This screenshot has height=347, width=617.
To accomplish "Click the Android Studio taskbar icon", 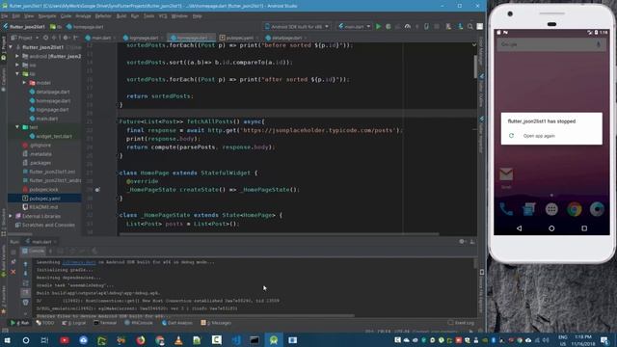I will coord(274,340).
